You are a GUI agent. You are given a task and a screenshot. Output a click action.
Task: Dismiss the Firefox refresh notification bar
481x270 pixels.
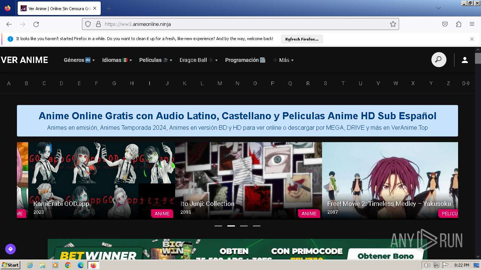(472, 39)
